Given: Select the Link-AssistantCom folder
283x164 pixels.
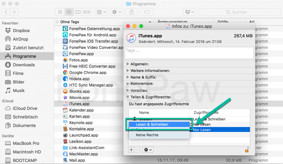Looking at the screenshot, I should pos(87,148).
